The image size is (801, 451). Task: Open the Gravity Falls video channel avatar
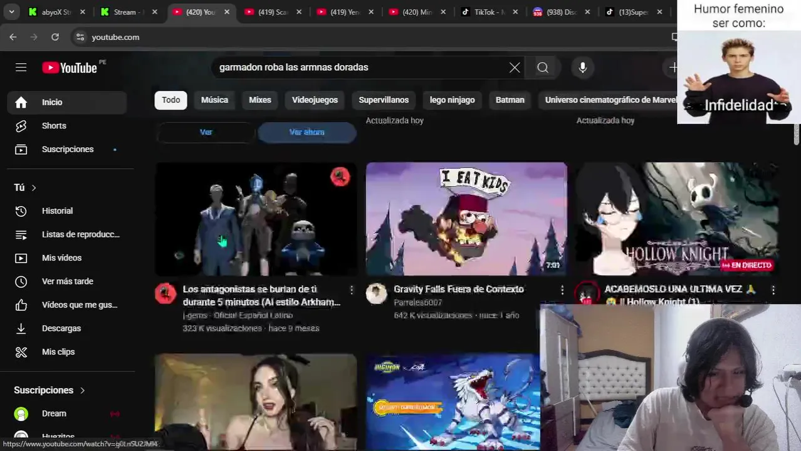coord(377,293)
